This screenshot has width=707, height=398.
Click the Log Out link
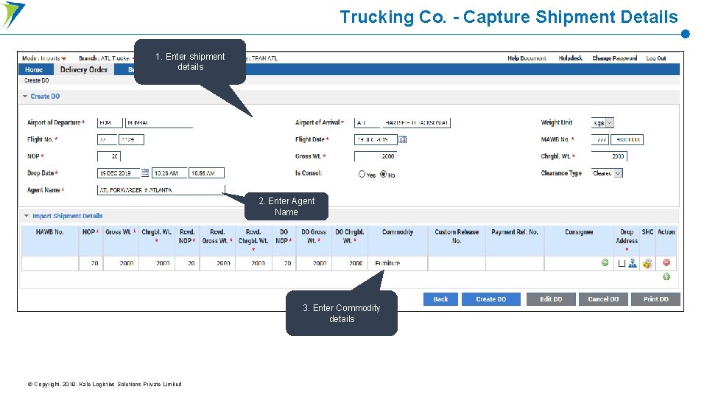coord(656,58)
